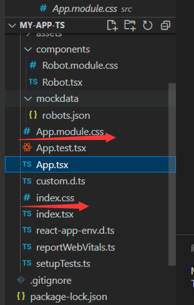Refresh the Explorer file tree
Screen dimensions: 194x305
click(147, 25)
